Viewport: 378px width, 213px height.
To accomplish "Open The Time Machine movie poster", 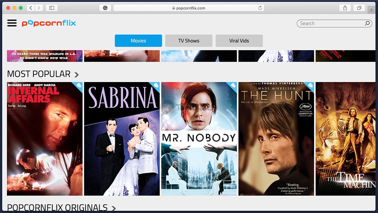I will [346, 139].
